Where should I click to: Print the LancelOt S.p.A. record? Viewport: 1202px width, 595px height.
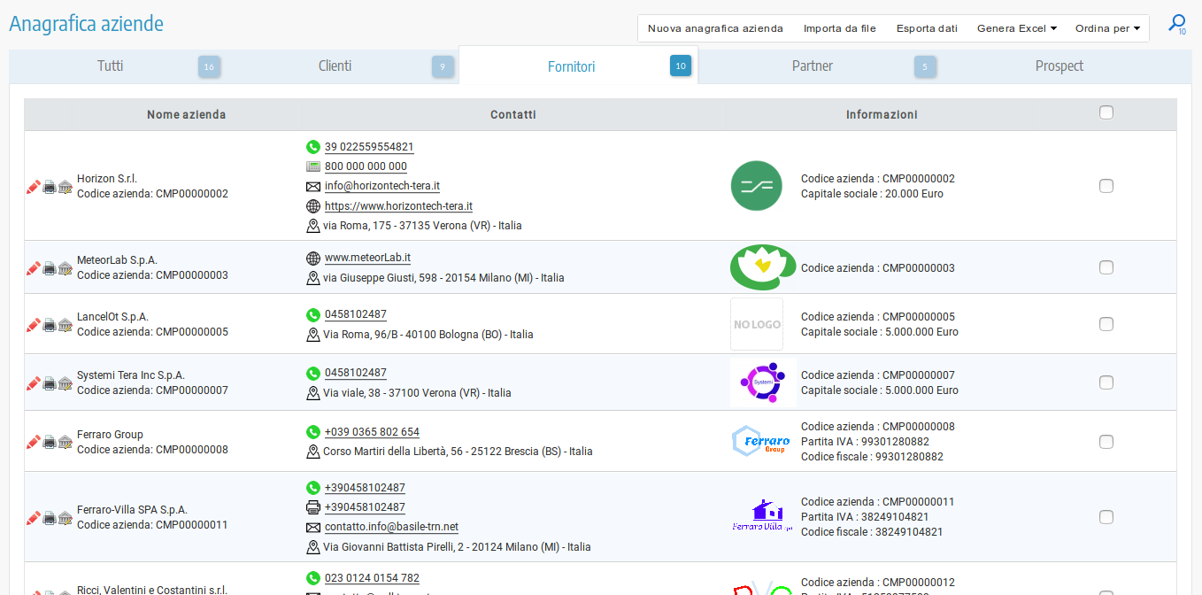50,325
